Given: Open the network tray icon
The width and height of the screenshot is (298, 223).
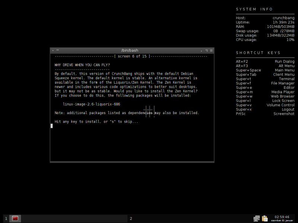Looking at the screenshot, I should [257, 219].
